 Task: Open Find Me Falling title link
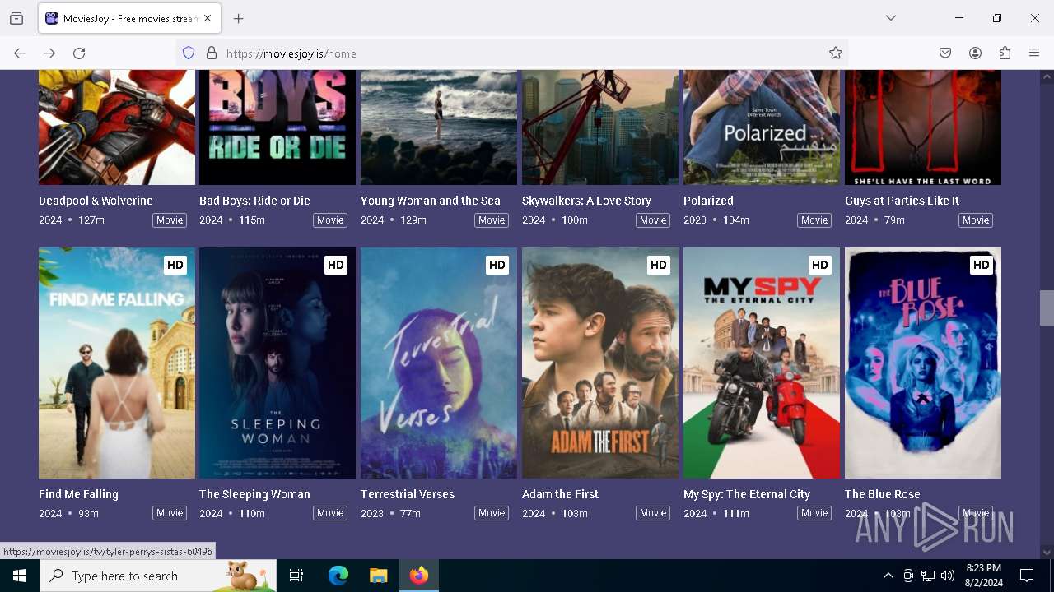[78, 494]
